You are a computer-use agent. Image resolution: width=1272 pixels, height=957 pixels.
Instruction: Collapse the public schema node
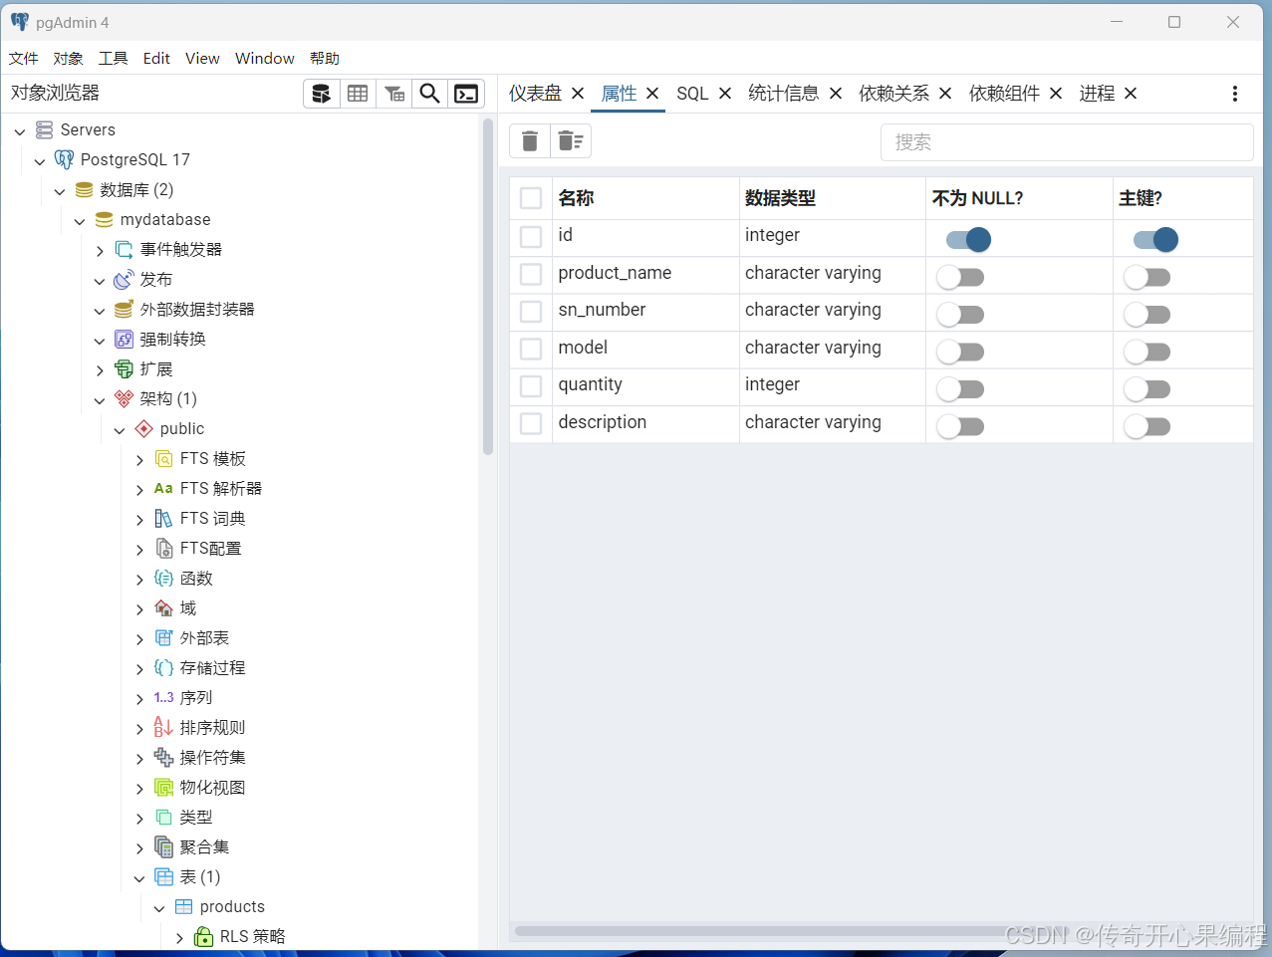coord(120,429)
